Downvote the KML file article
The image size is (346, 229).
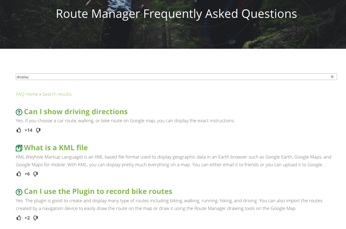coord(35,174)
